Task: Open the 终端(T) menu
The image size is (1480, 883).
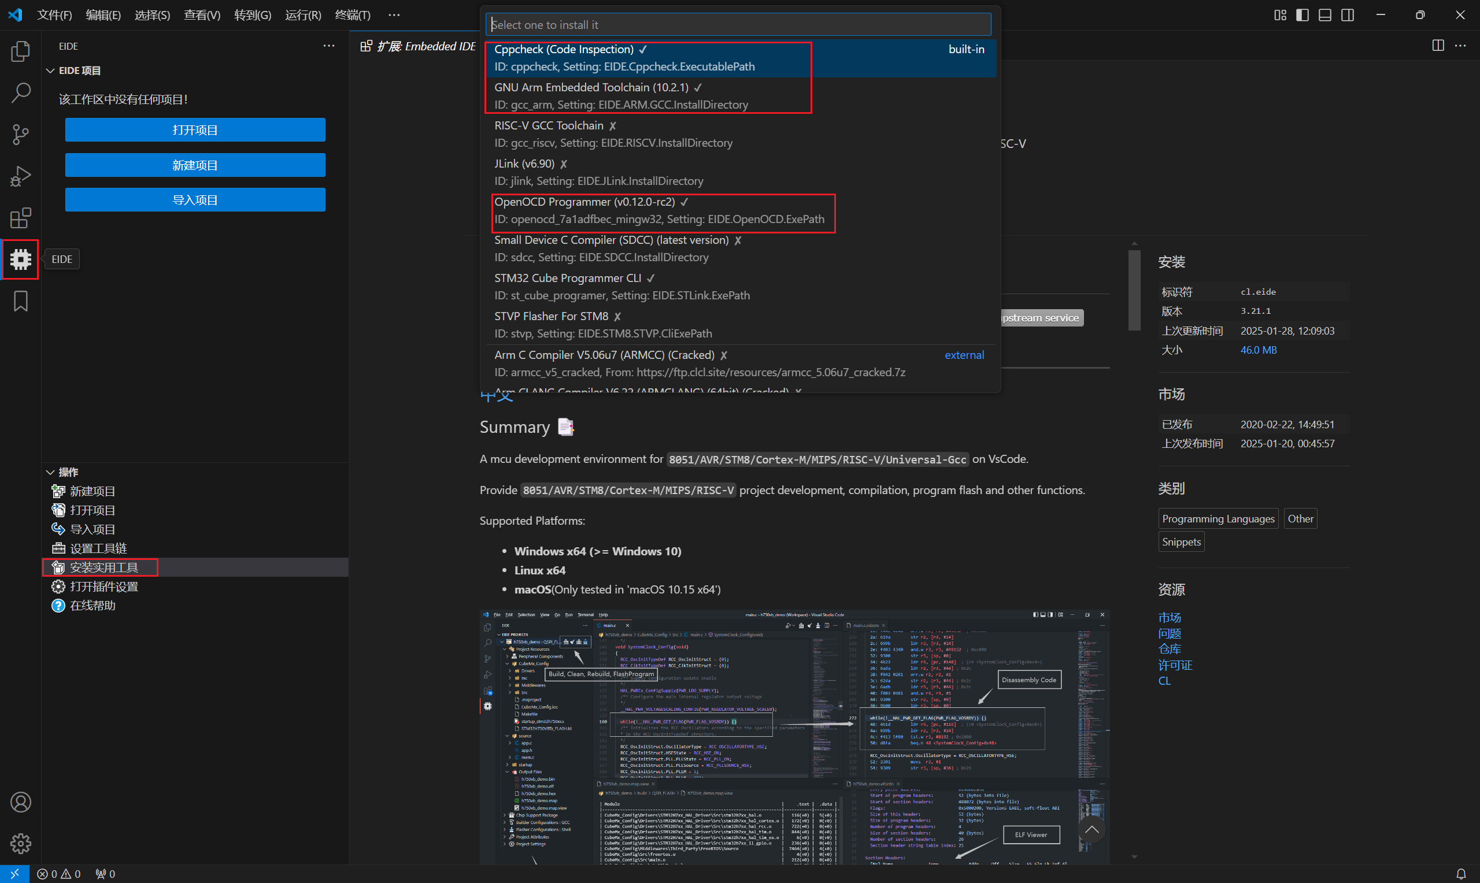Action: coord(352,15)
